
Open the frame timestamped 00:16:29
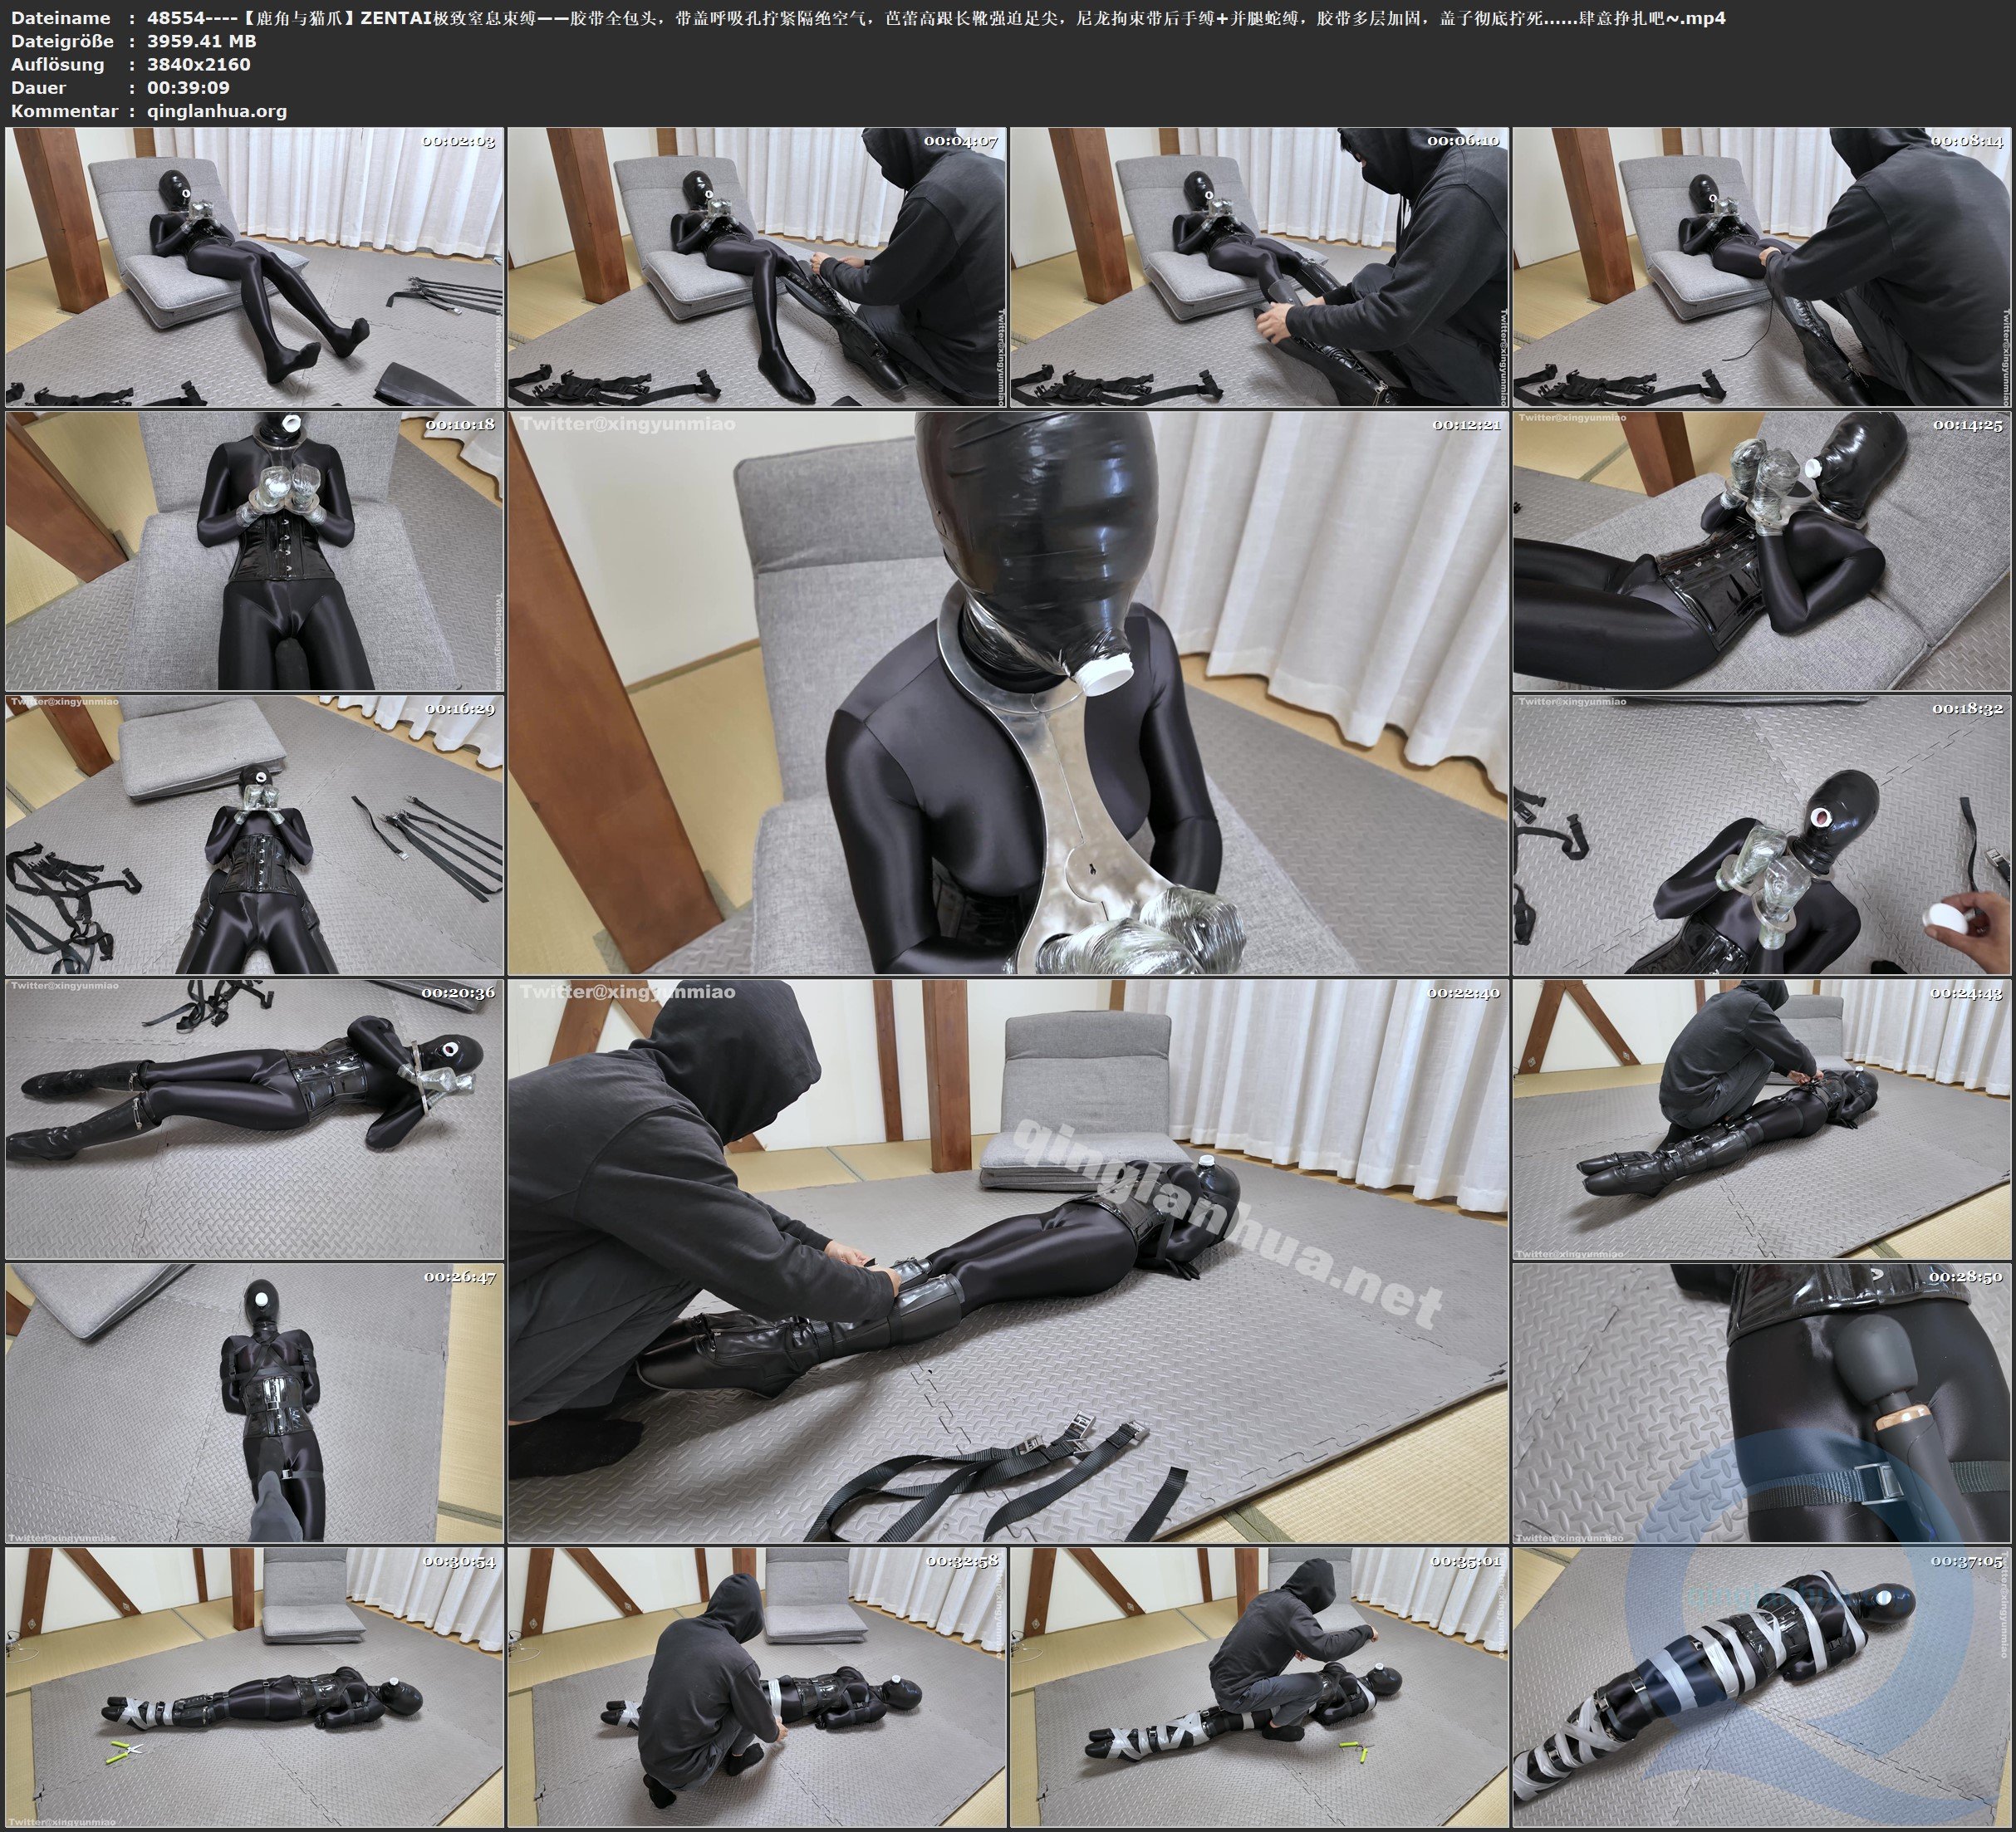tap(254, 835)
